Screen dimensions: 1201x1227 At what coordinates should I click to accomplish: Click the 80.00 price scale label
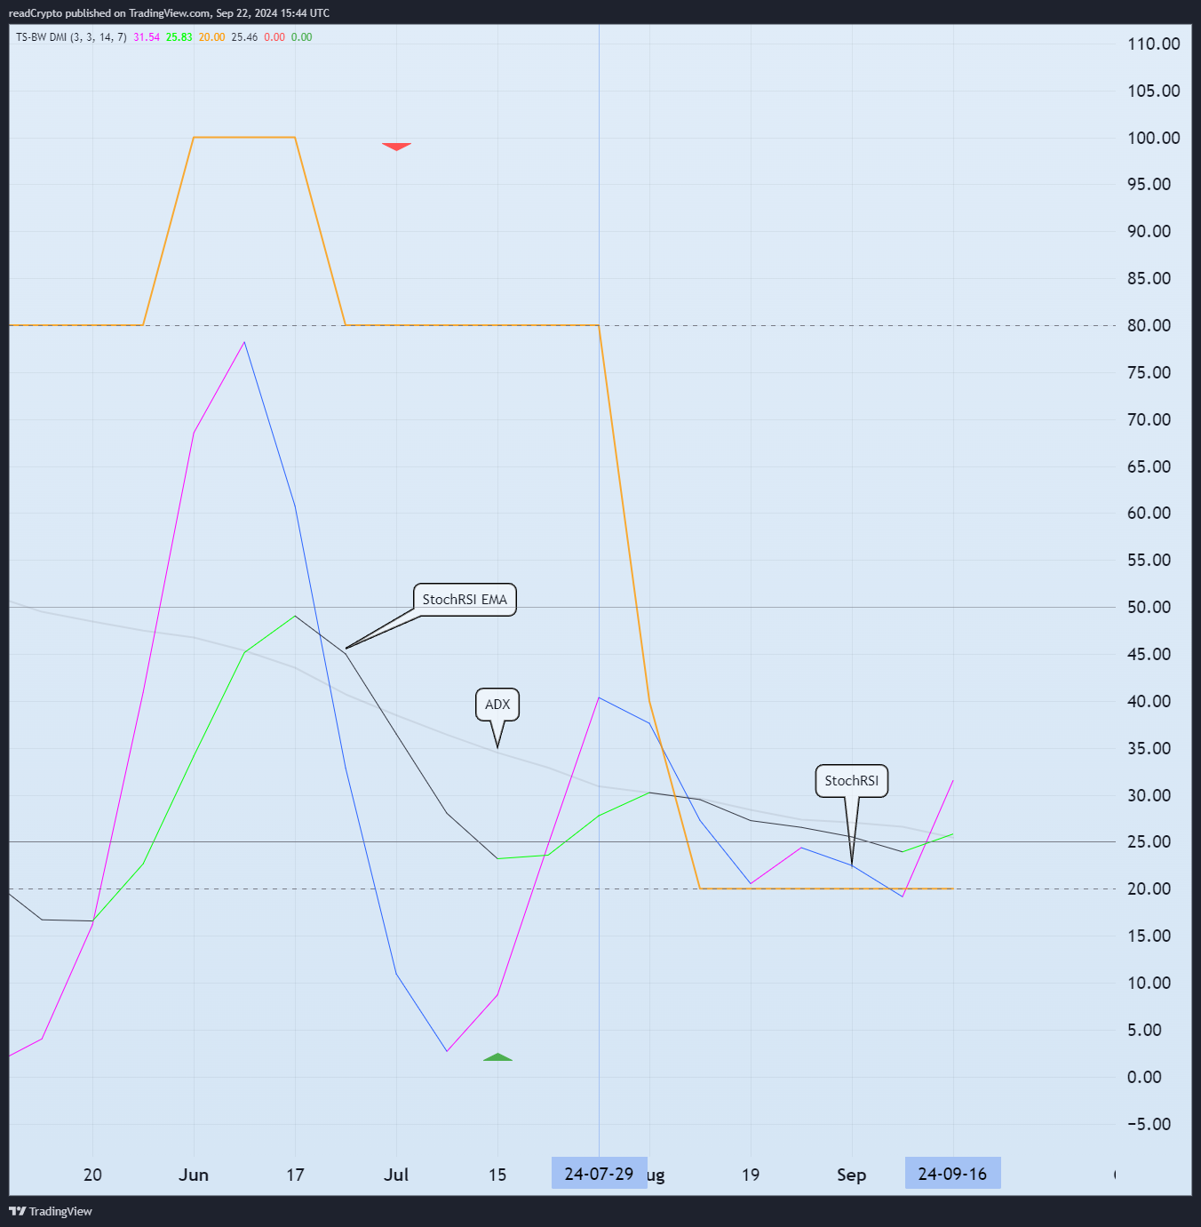point(1149,325)
